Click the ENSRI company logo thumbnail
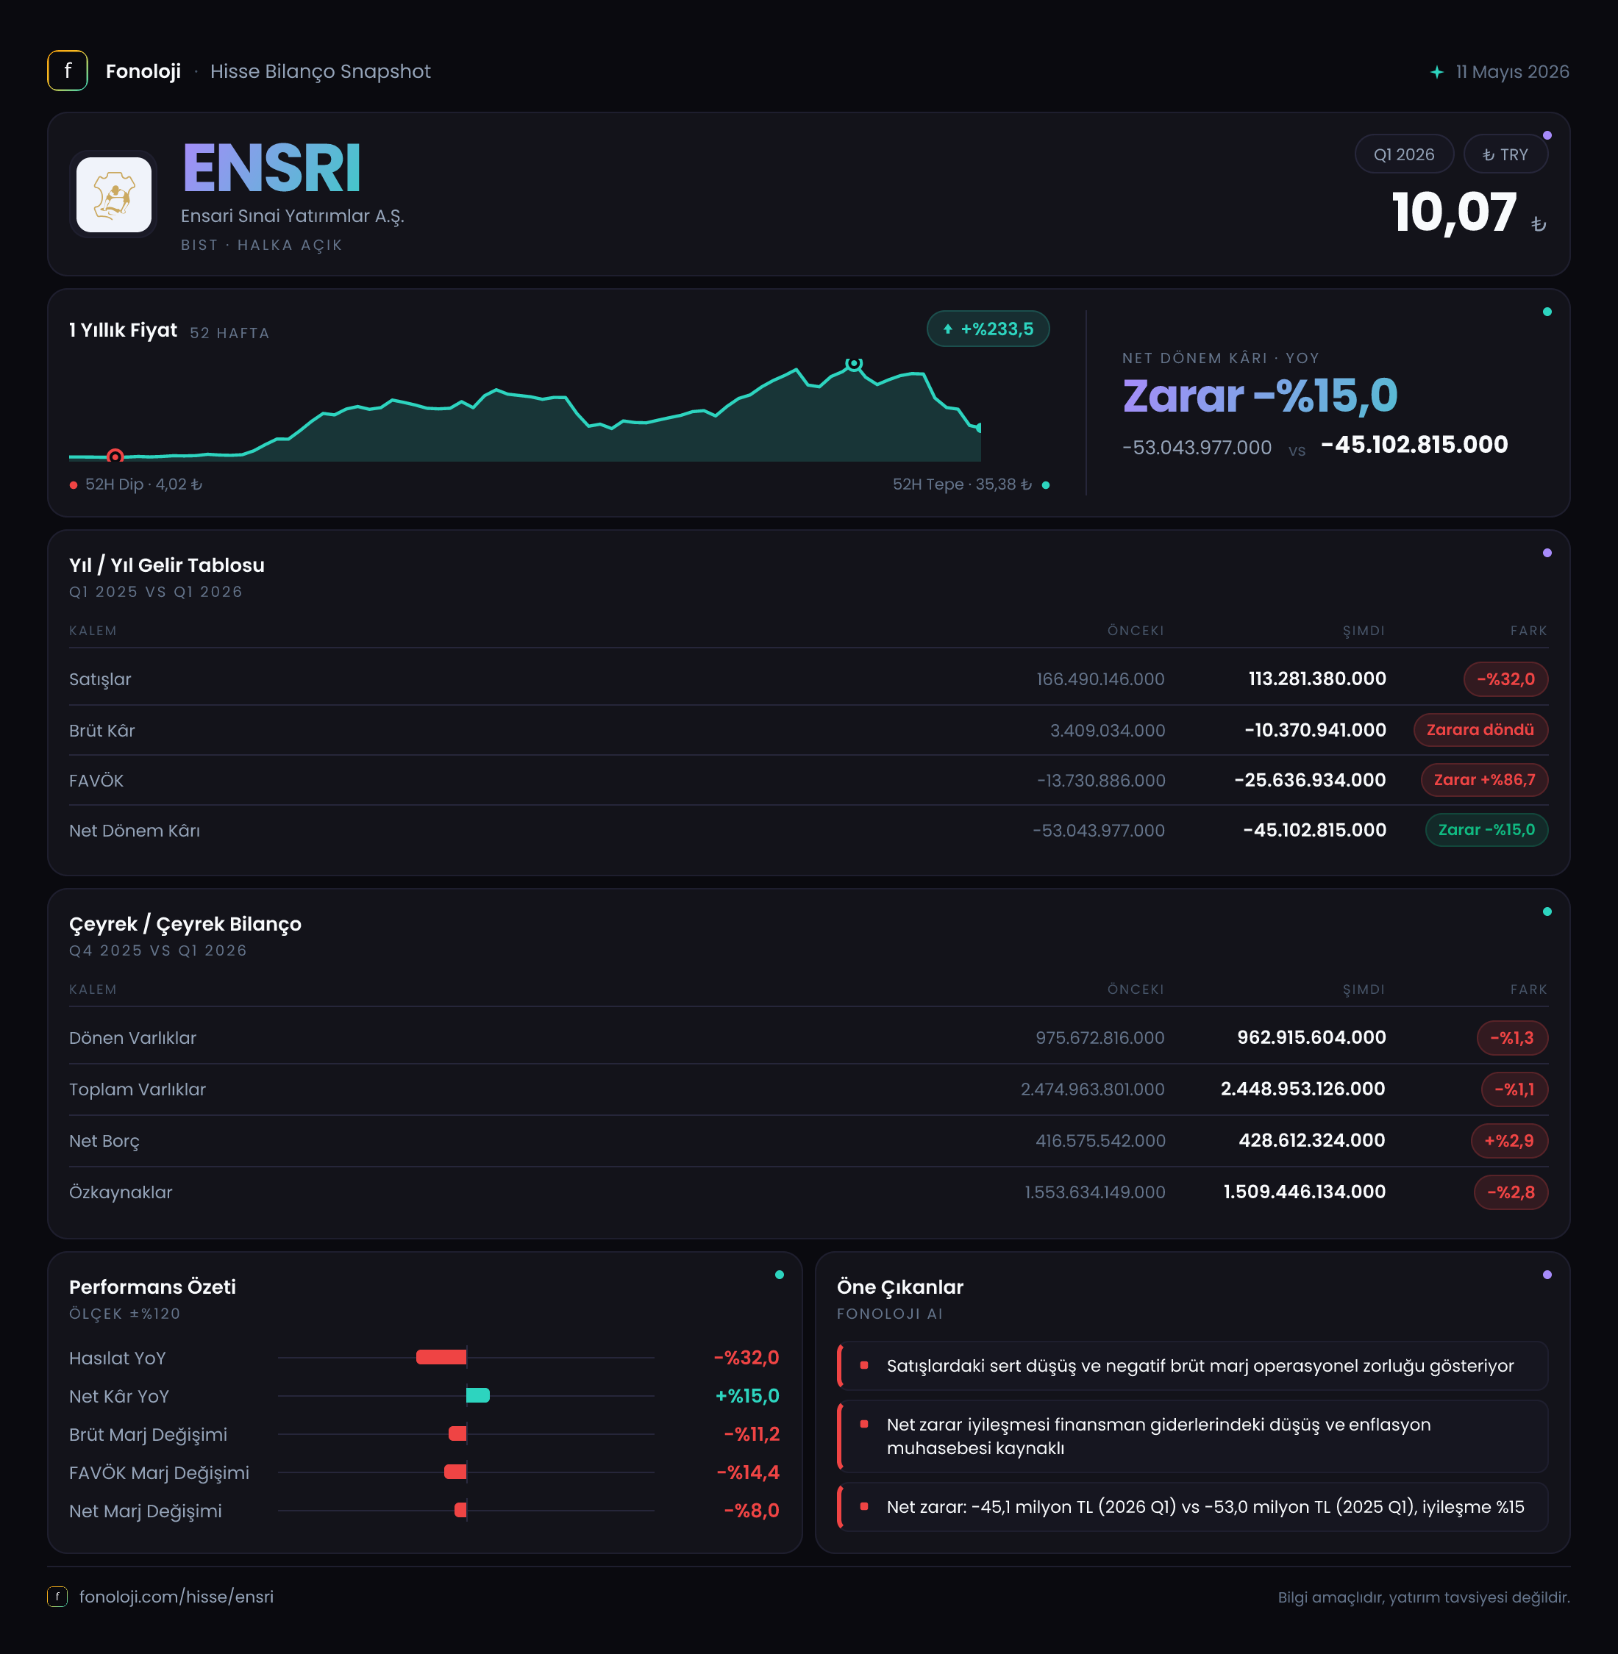1618x1654 pixels. [114, 195]
